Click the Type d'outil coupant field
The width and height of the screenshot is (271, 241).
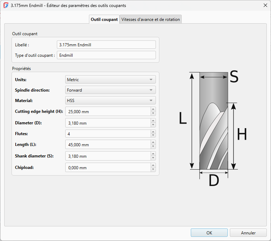tap(106, 55)
